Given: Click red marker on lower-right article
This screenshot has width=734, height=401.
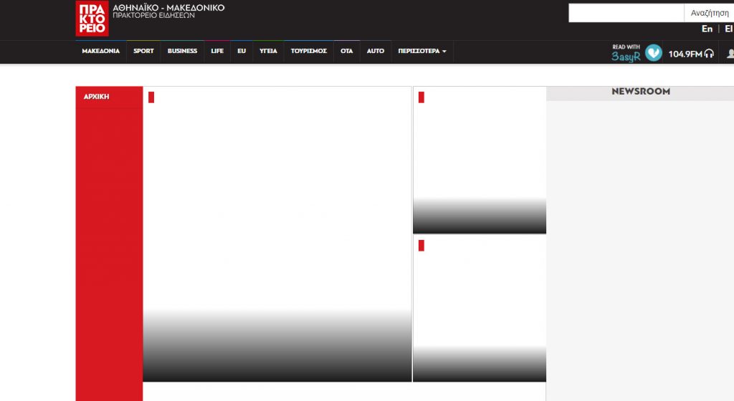Looking at the screenshot, I should click(x=421, y=246).
